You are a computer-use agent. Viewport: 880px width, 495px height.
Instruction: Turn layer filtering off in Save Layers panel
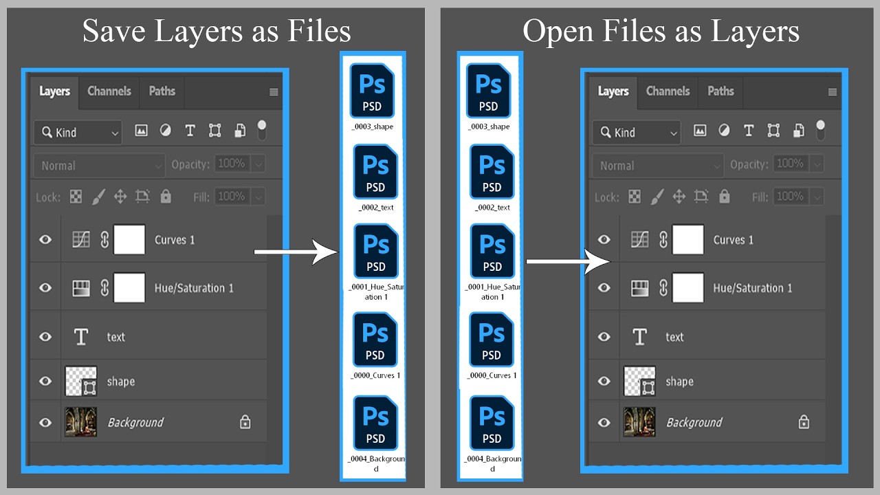click(262, 130)
